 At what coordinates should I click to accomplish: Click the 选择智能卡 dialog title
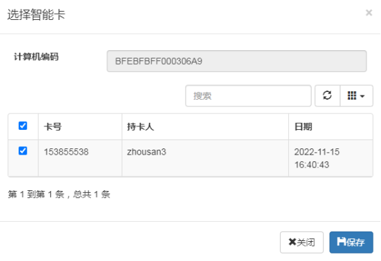(36, 14)
